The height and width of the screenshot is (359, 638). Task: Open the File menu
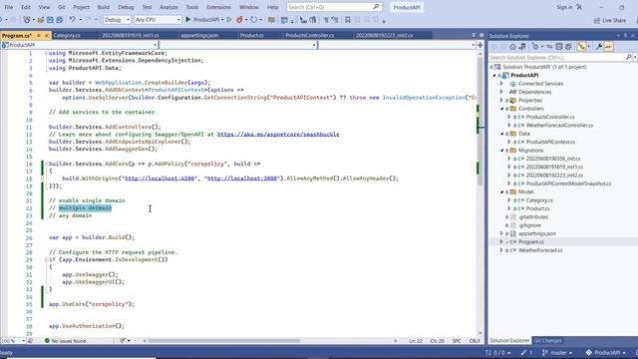pos(9,7)
